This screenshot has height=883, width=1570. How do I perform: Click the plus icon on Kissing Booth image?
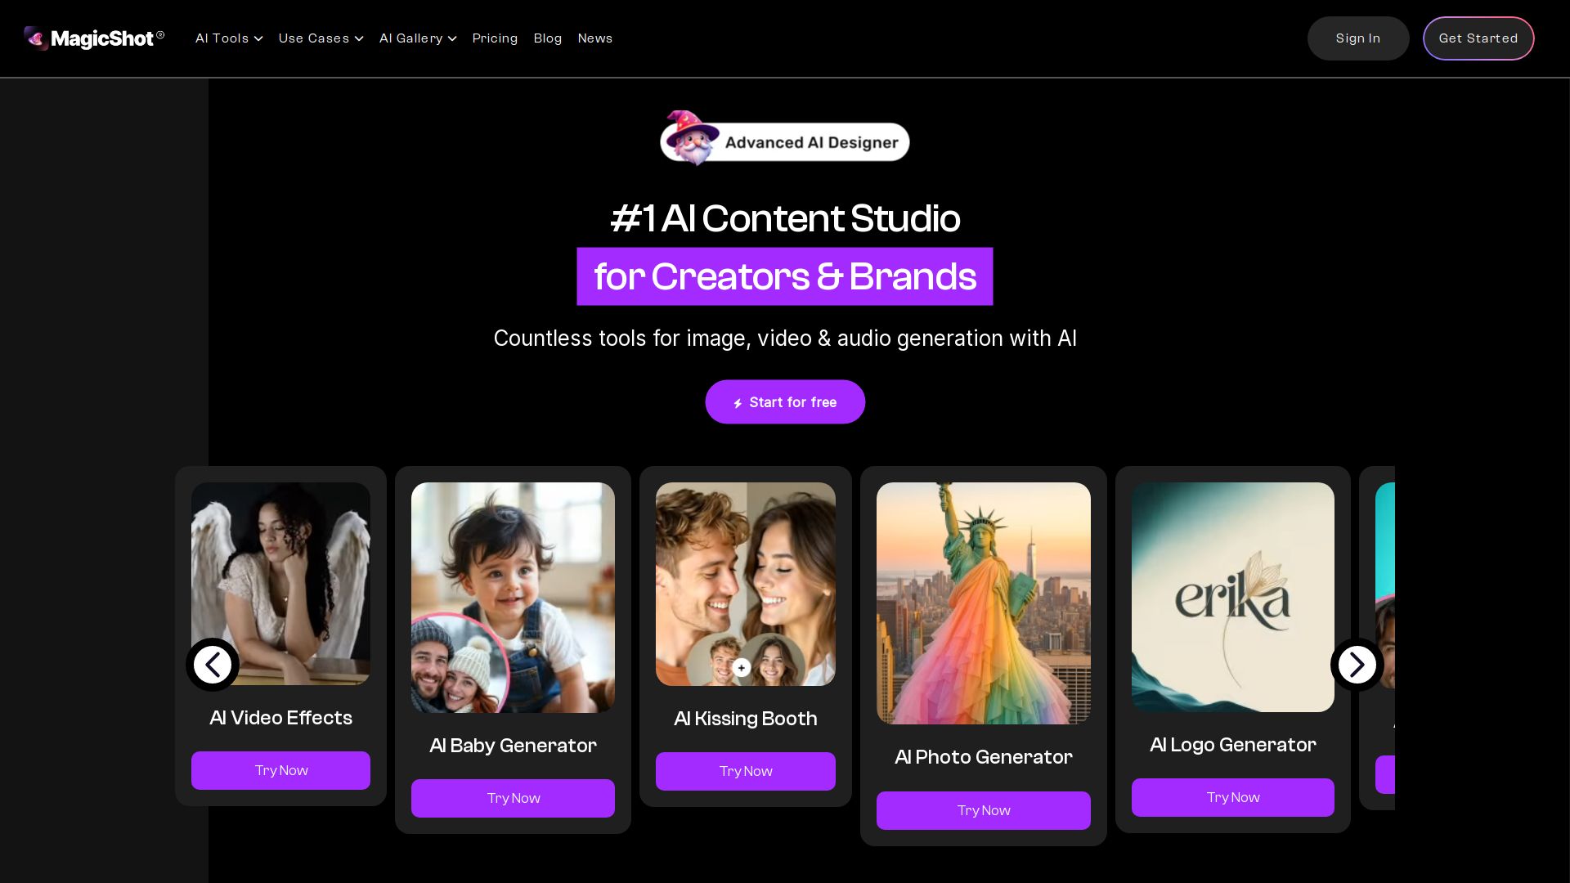(x=742, y=668)
